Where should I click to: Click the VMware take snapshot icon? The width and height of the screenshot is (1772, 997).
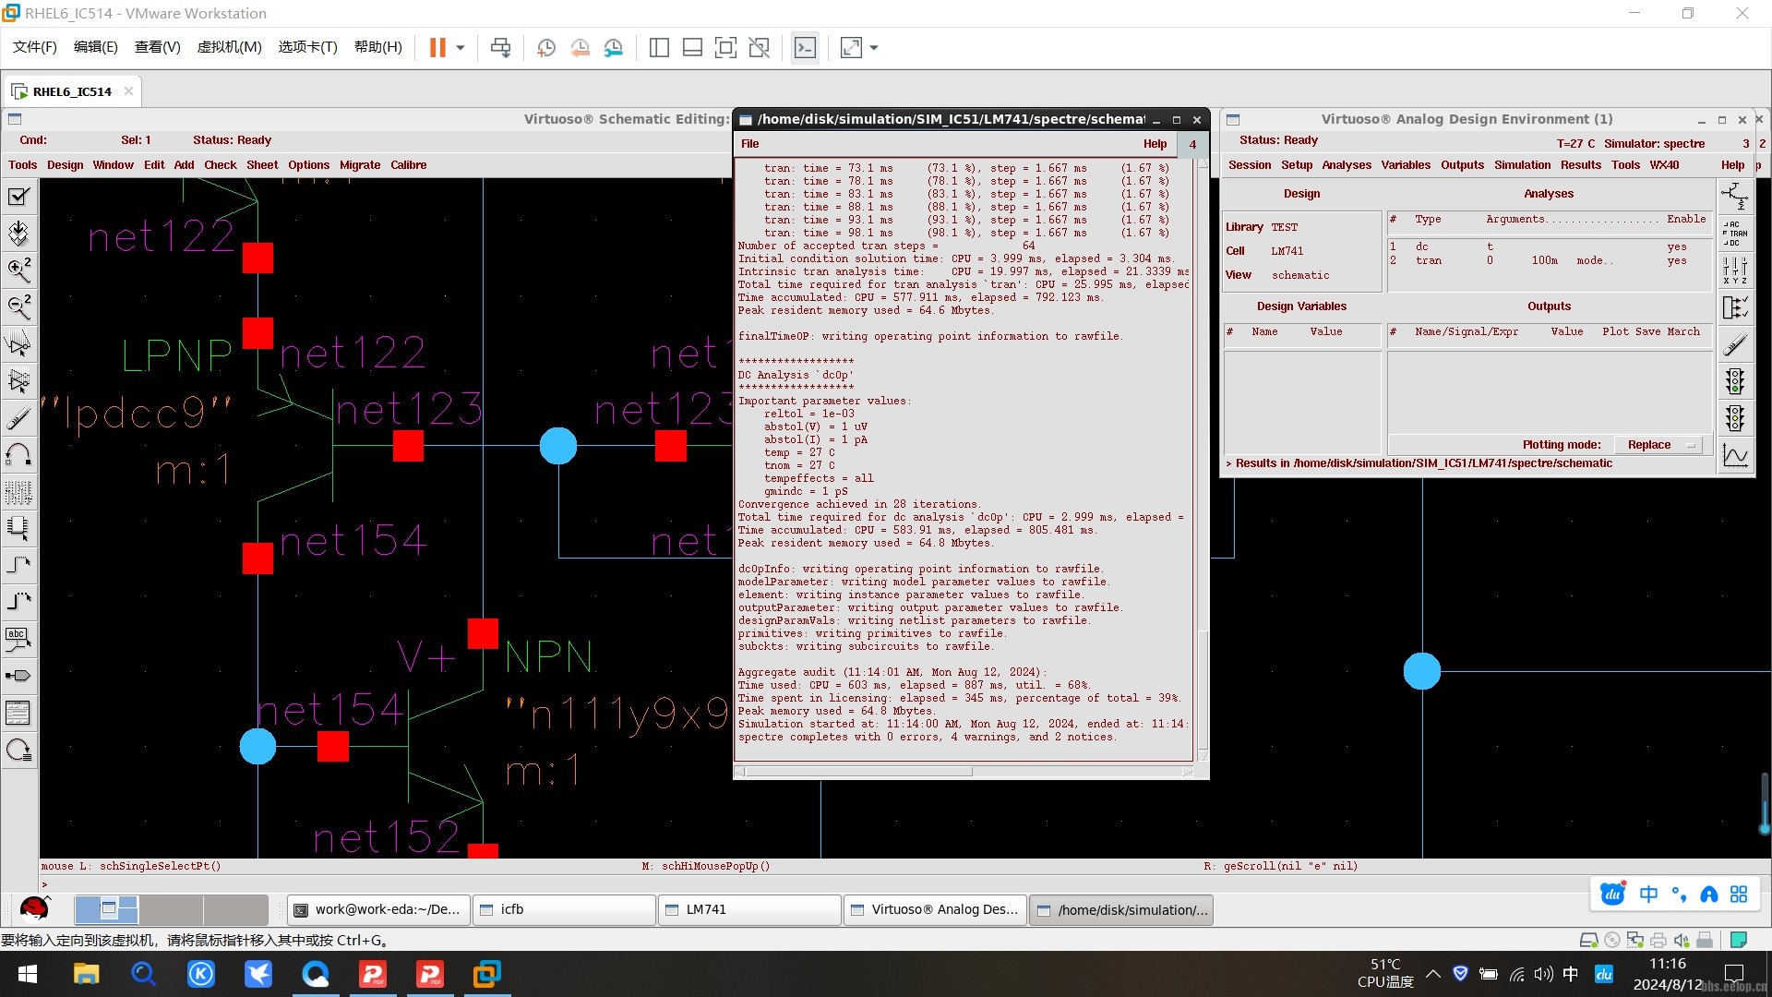[545, 48]
